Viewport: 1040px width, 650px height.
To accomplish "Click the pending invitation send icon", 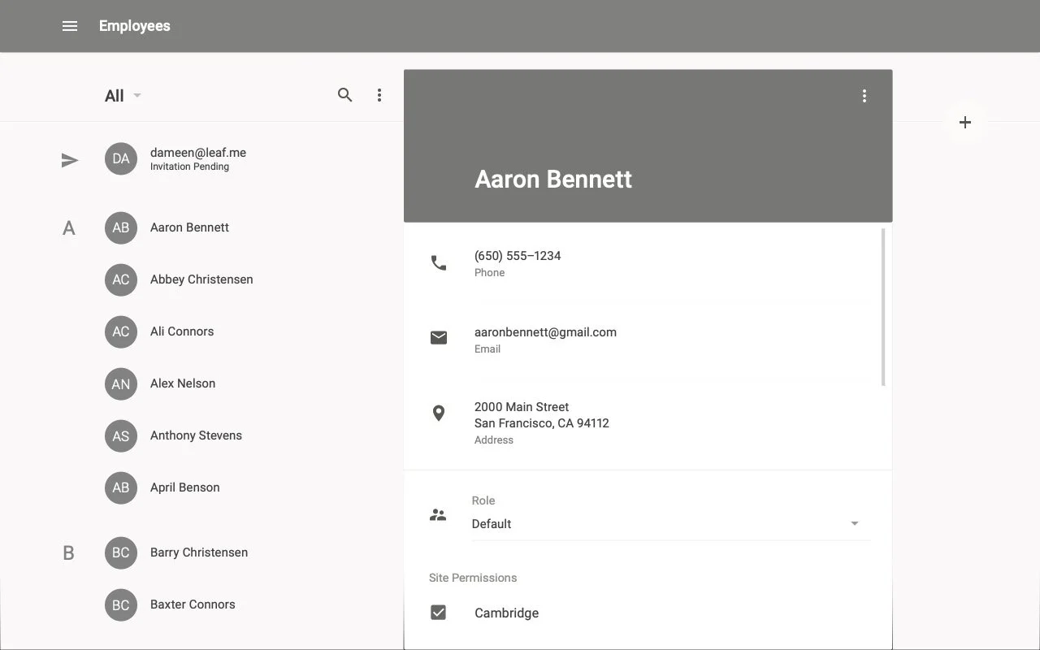I will click(70, 160).
